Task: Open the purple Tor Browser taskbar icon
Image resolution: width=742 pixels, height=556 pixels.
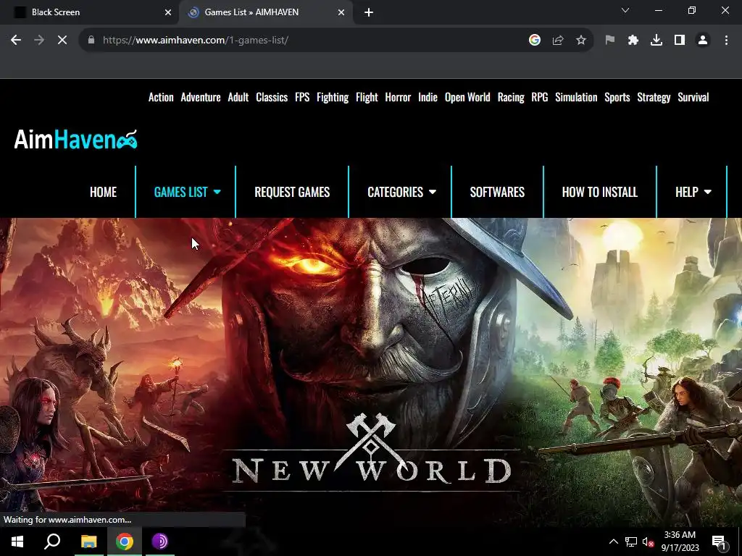Action: click(160, 542)
